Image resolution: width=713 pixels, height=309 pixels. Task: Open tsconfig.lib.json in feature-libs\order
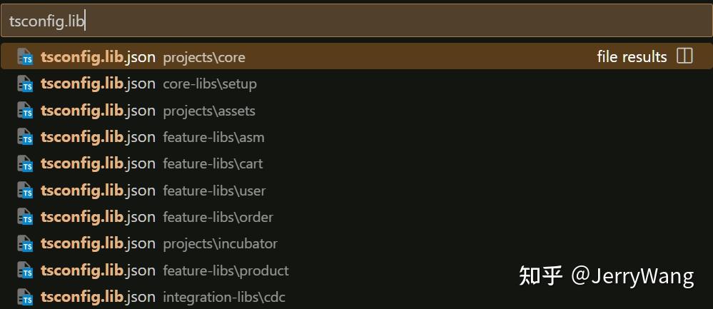coord(98,217)
